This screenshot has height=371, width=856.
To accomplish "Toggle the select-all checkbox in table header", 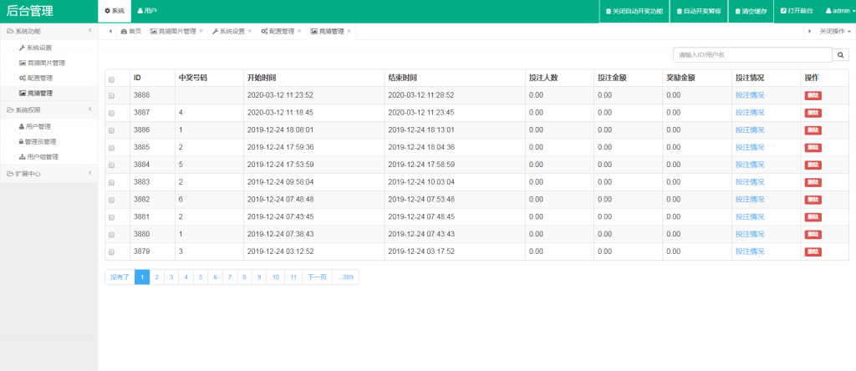I will pyautogui.click(x=112, y=79).
